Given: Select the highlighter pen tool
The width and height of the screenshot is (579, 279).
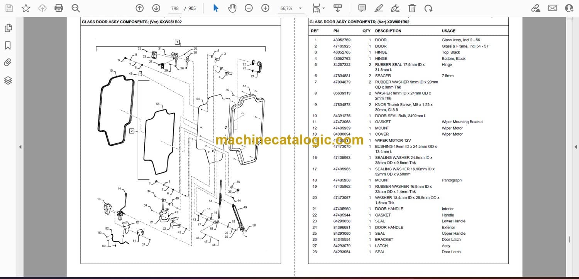Looking at the screenshot, I should (x=379, y=8).
